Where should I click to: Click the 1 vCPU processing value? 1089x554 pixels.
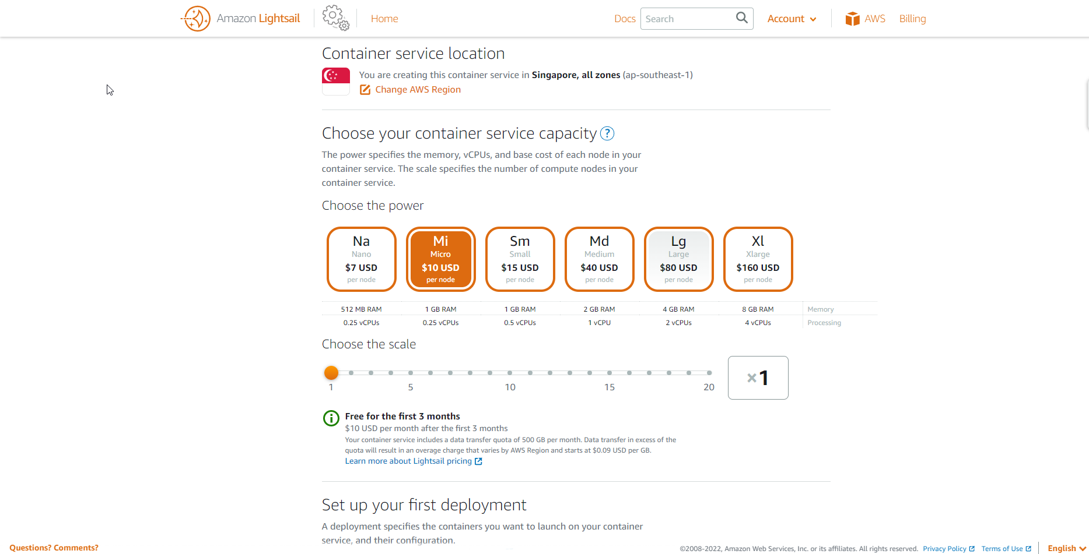point(599,323)
